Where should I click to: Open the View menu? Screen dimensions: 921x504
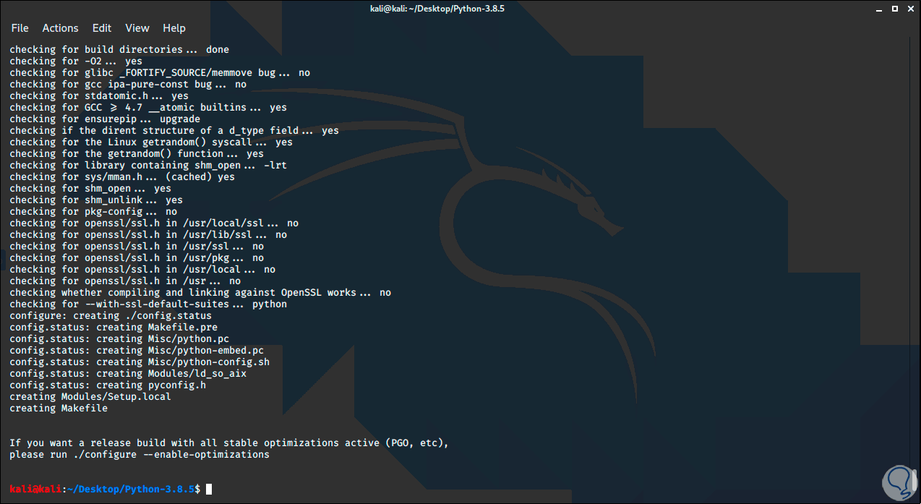coord(137,28)
